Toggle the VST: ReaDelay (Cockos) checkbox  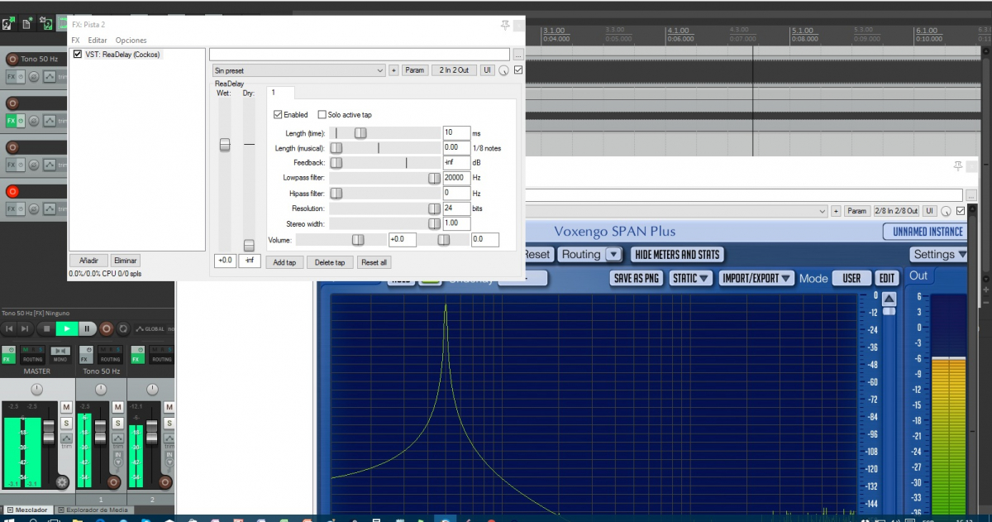(78, 55)
